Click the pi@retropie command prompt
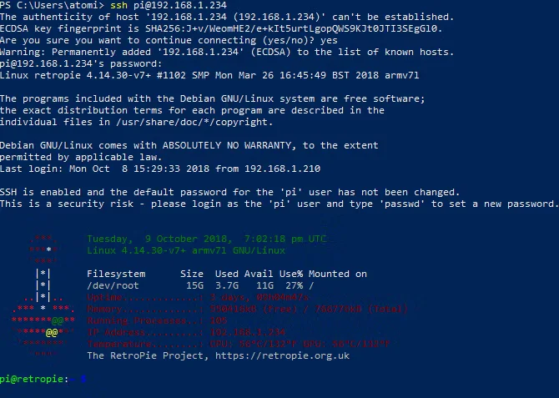The width and height of the screenshot is (559, 398). click(x=32, y=378)
